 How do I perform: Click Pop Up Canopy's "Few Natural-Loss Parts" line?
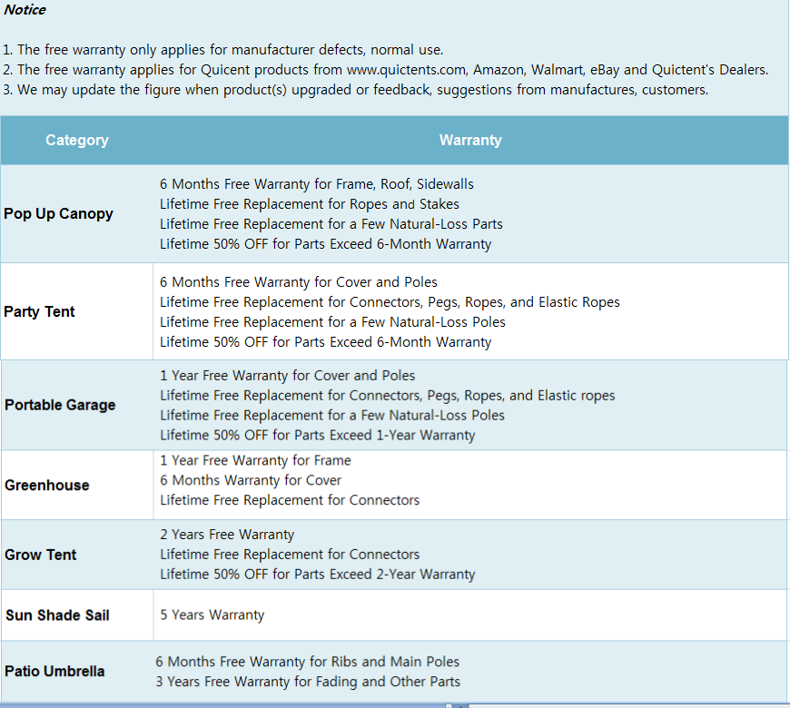point(331,224)
